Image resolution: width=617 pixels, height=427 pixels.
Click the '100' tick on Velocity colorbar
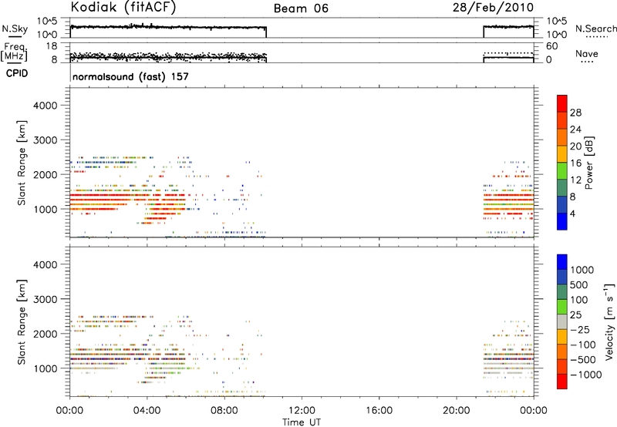click(x=579, y=300)
